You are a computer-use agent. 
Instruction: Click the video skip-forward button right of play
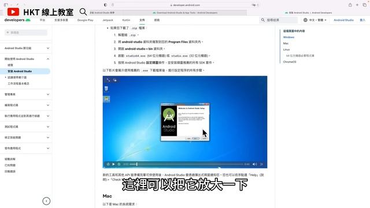click(119, 164)
